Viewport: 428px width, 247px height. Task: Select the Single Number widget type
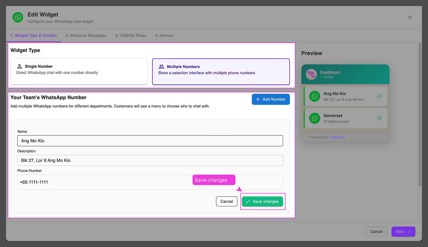(x=79, y=72)
